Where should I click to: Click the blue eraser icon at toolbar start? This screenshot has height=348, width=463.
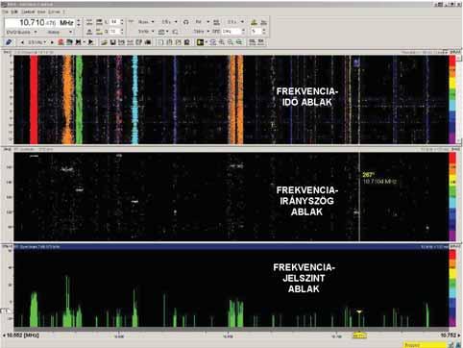[9, 42]
